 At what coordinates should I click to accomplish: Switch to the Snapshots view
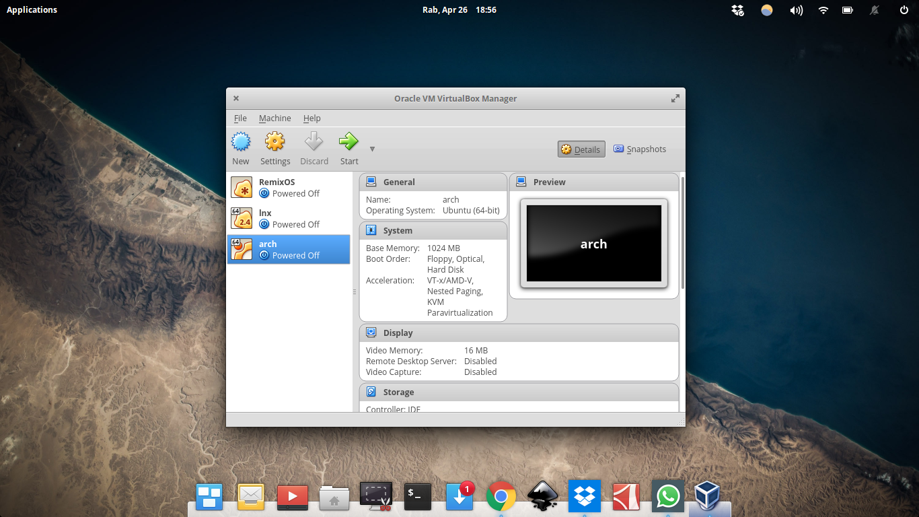point(639,149)
